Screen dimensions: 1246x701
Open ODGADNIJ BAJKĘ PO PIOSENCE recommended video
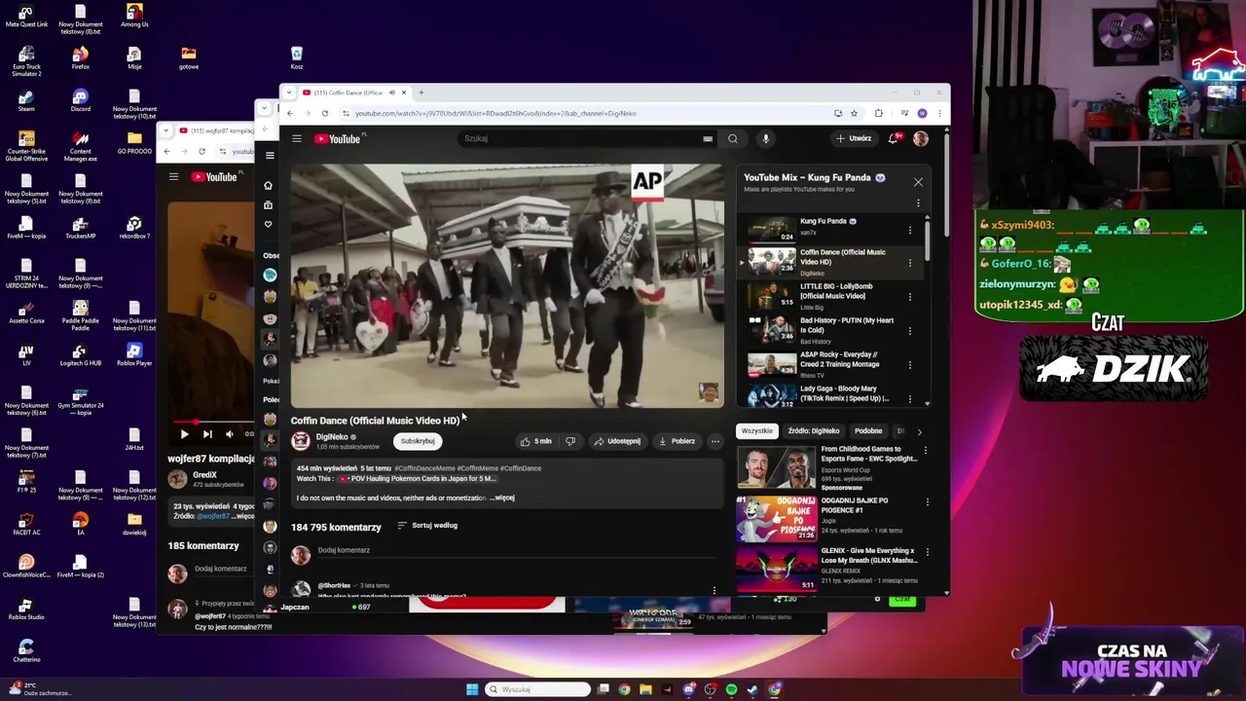(826, 518)
